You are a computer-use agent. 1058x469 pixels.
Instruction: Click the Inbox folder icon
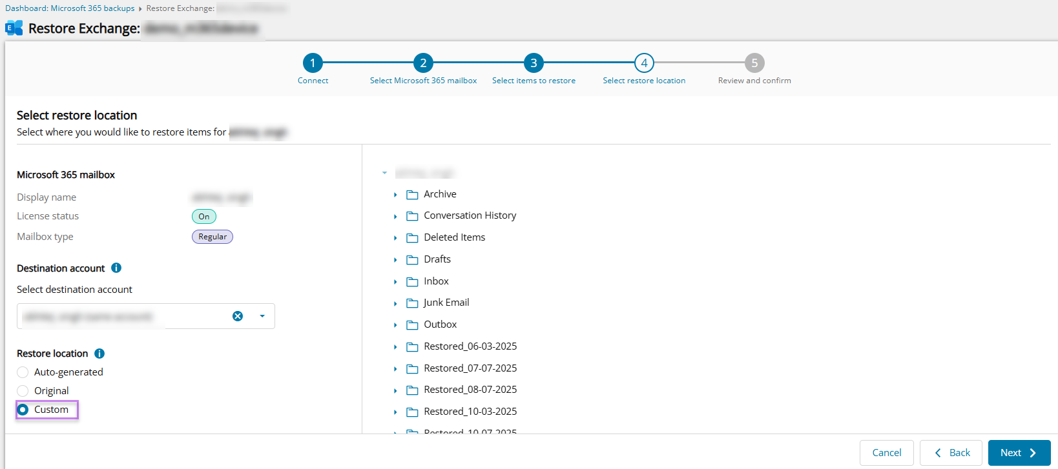click(x=412, y=282)
